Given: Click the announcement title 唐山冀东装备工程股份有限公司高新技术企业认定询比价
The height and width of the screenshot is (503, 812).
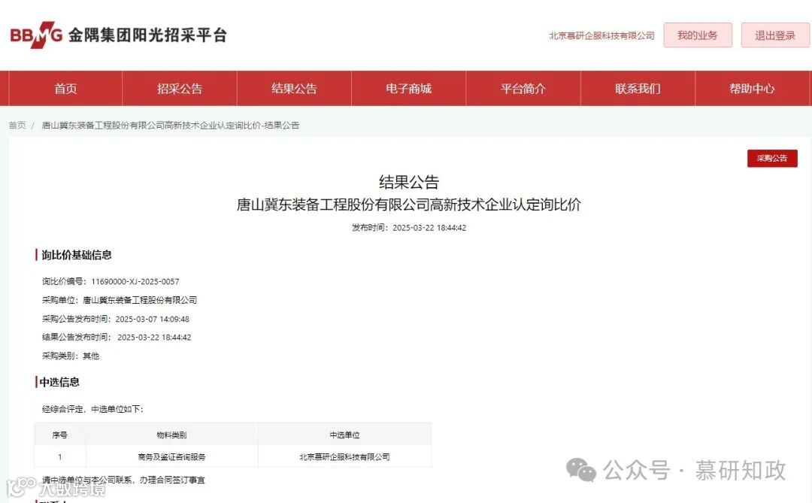Looking at the screenshot, I should pos(408,205).
